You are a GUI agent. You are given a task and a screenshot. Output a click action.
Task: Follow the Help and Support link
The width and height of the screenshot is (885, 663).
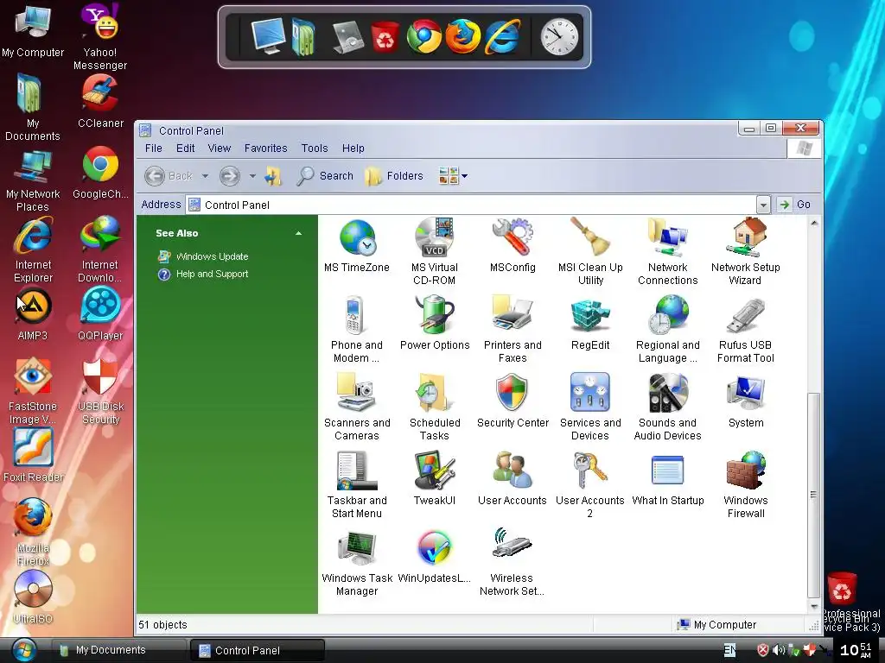(213, 274)
